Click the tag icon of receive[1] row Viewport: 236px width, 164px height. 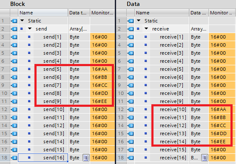point(131,37)
